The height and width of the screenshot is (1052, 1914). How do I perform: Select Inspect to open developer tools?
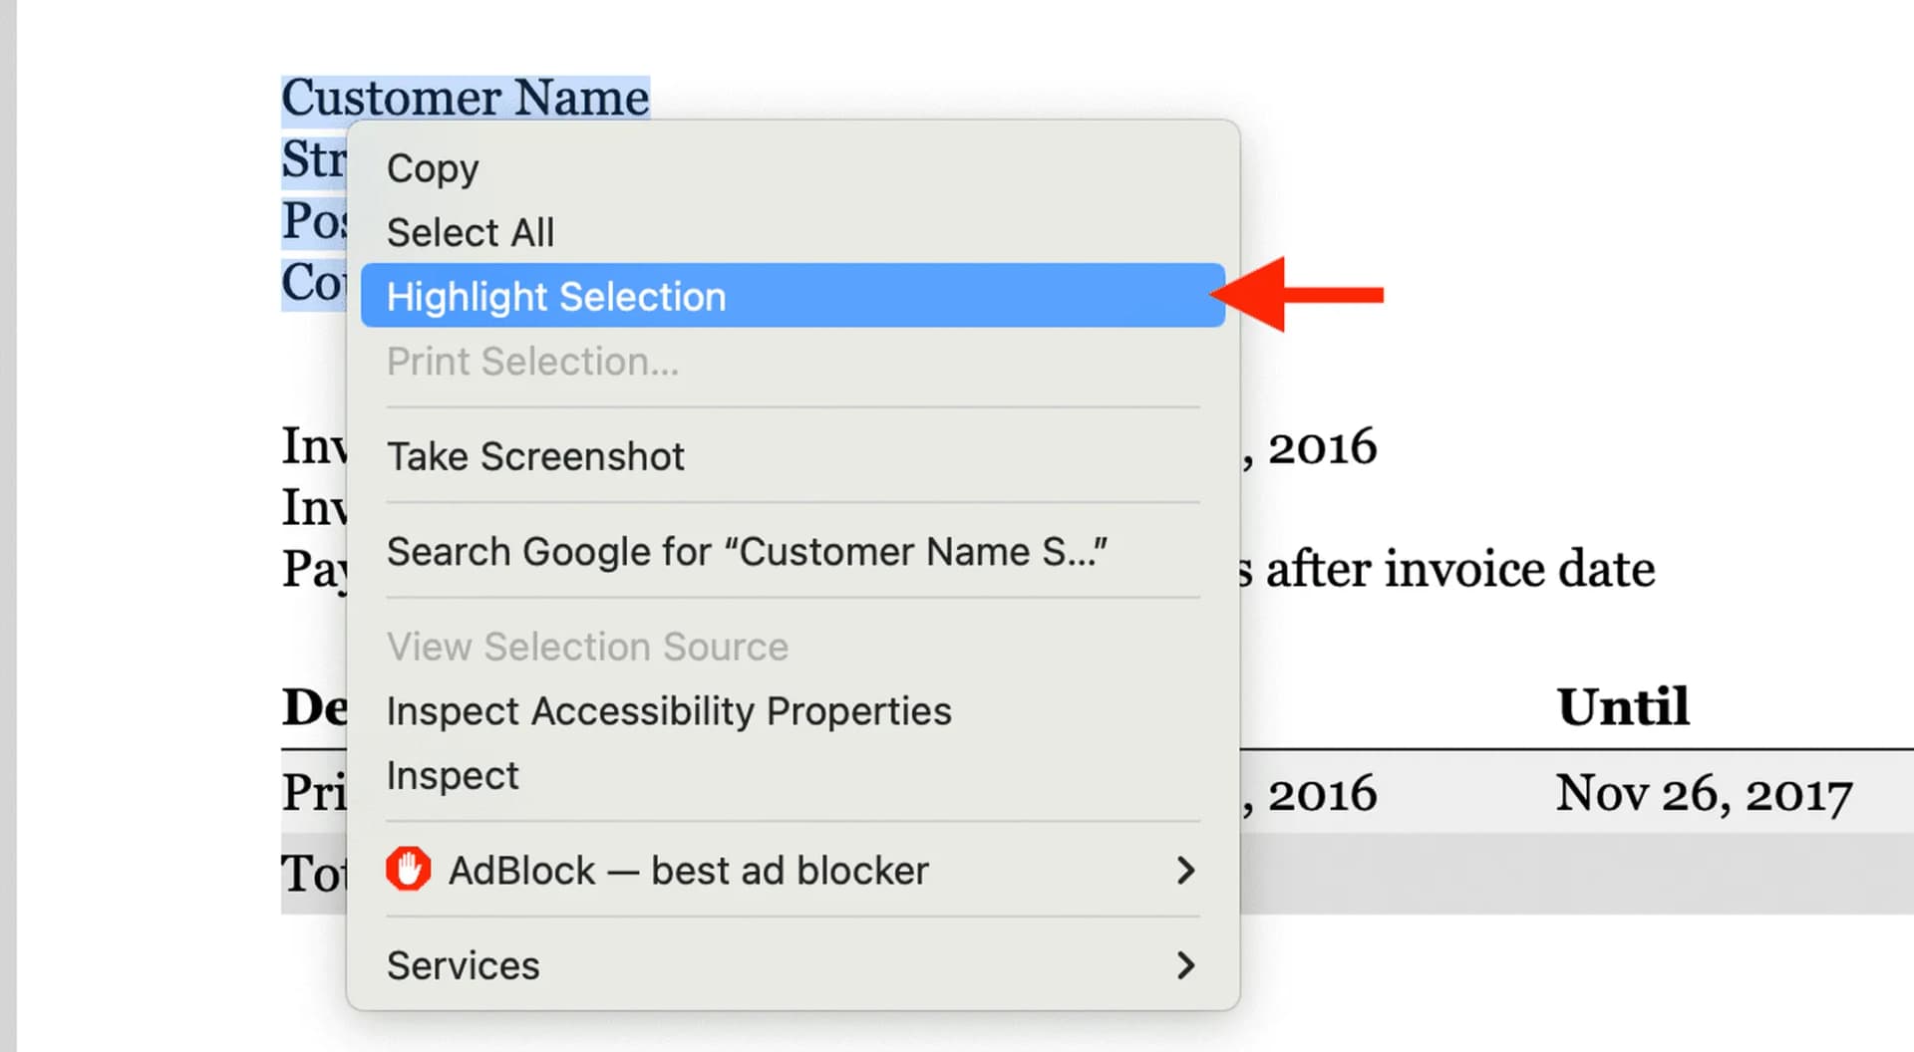pos(453,775)
